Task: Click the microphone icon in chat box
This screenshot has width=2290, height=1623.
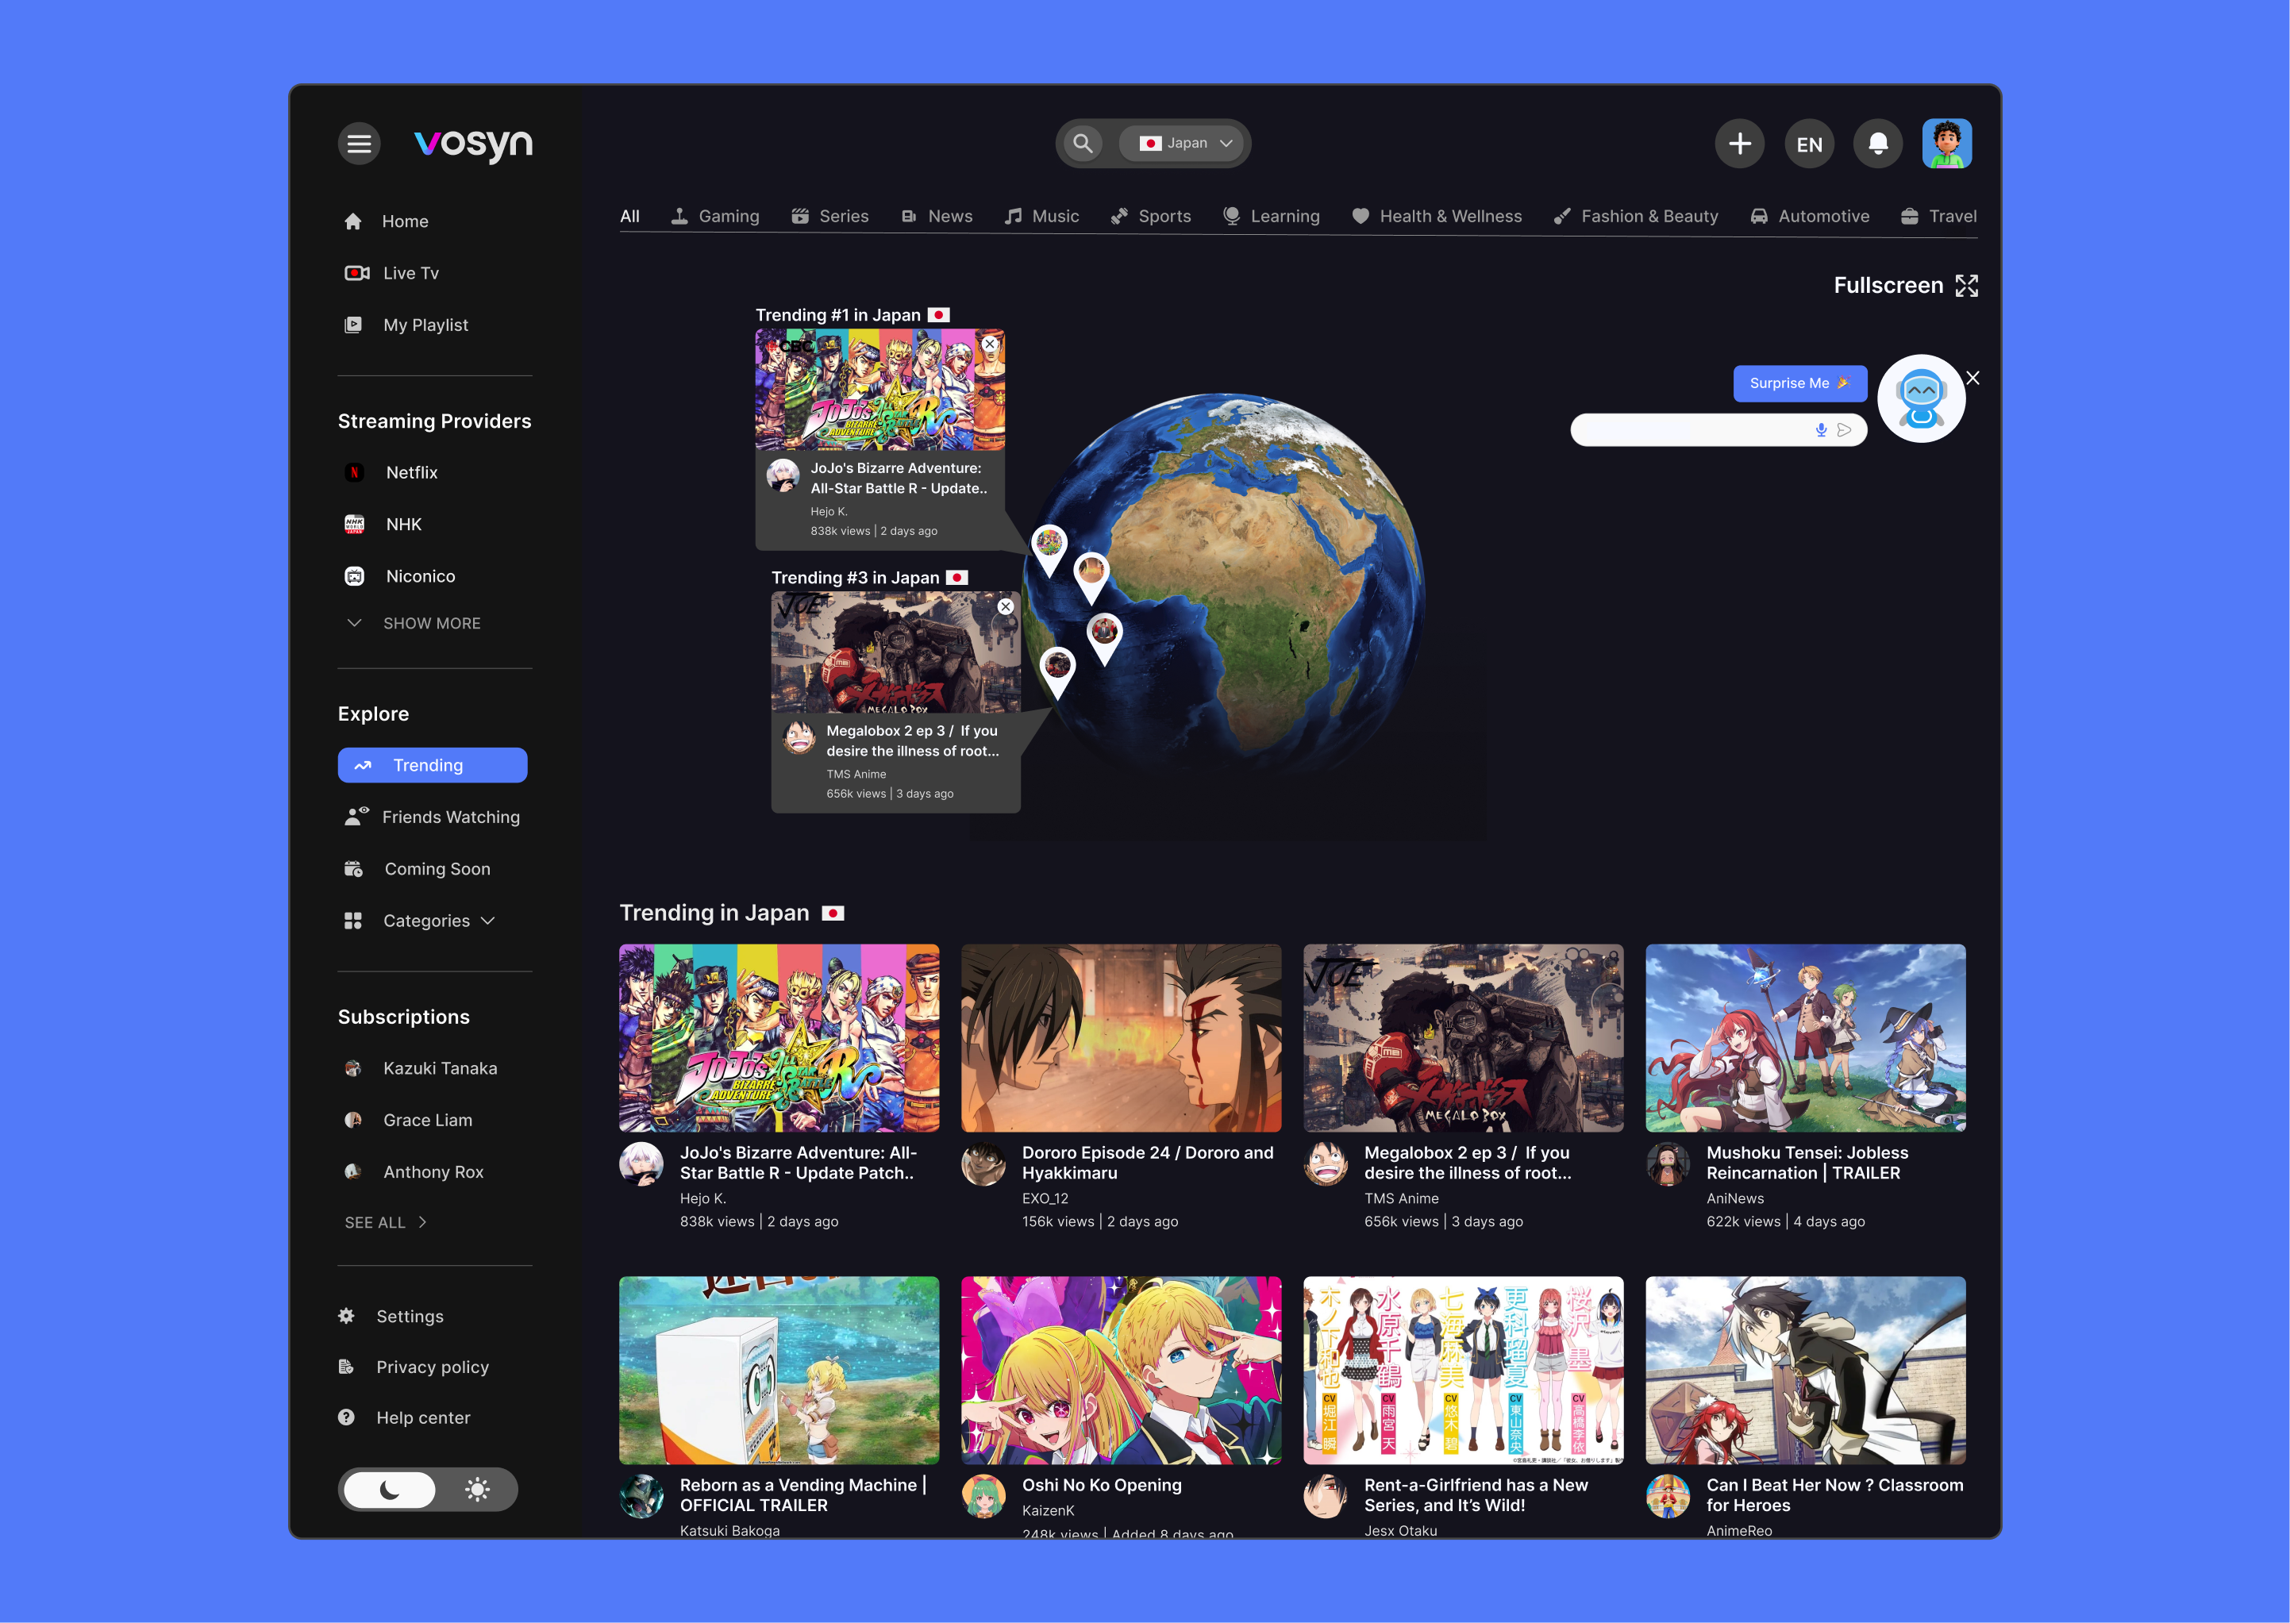Action: coord(1821,429)
